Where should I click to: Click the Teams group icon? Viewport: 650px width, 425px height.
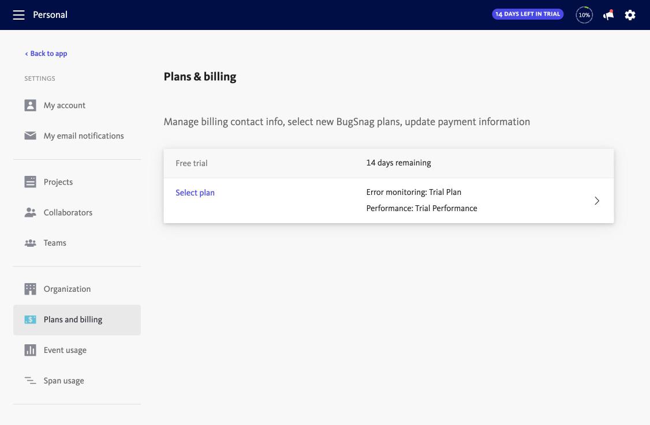pyautogui.click(x=30, y=243)
